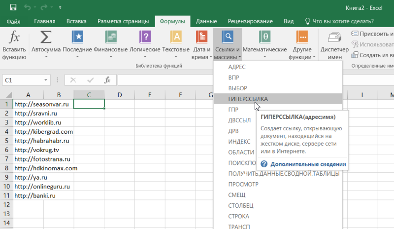Select the ВЫБОР function from the menu
This screenshot has width=394, height=229.
click(x=278, y=88)
